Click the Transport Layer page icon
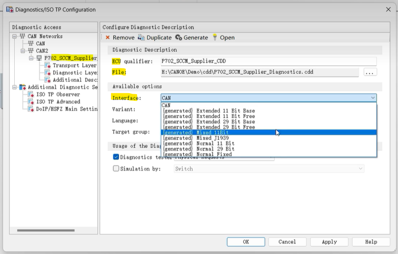Viewport: 398px width, 254px height. pos(48,65)
